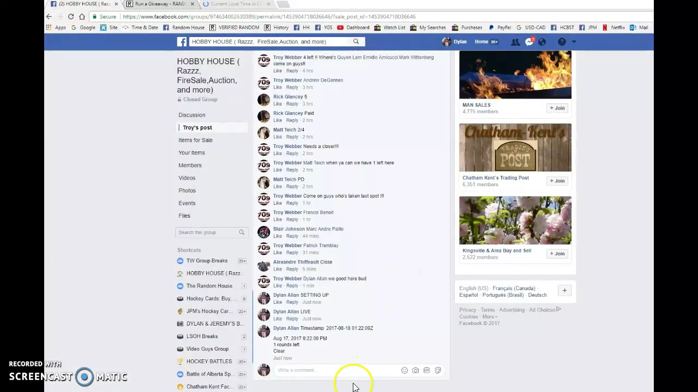Screen dimensions: 698x392
Task: Open Chatham-Kent's Trading Post thumbnail
Action: click(x=515, y=148)
